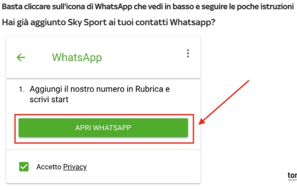Click the "Hai già aggiunto Sky Sport" heading
This screenshot has height=190, width=297.
click(108, 22)
